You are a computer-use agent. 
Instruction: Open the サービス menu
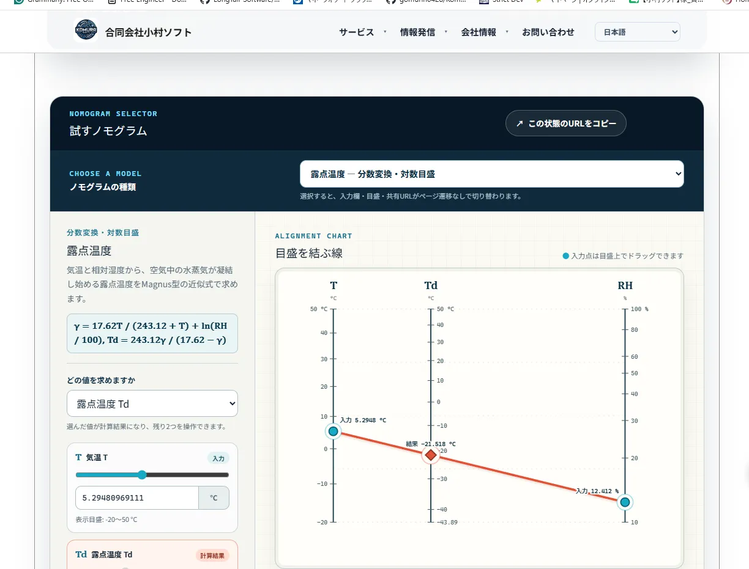tap(357, 32)
